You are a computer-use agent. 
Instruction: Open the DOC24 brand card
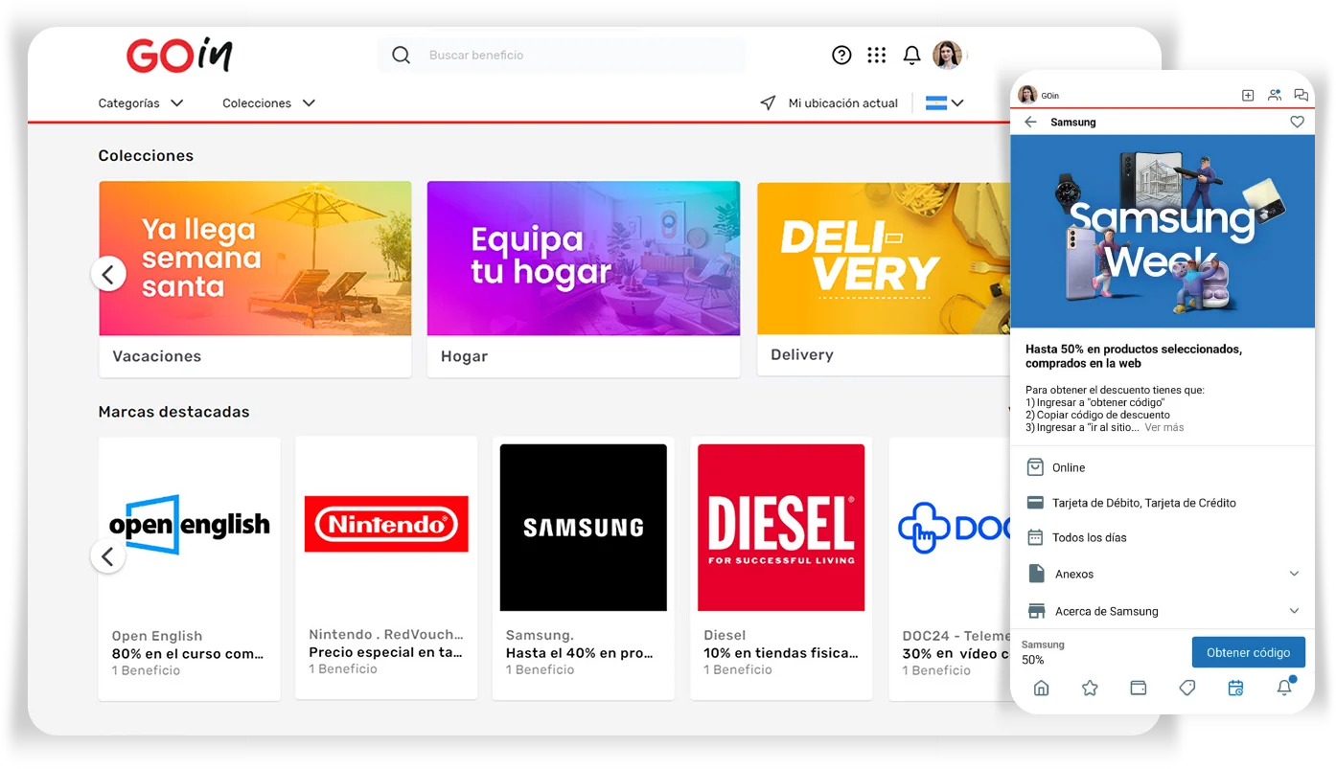click(950, 569)
